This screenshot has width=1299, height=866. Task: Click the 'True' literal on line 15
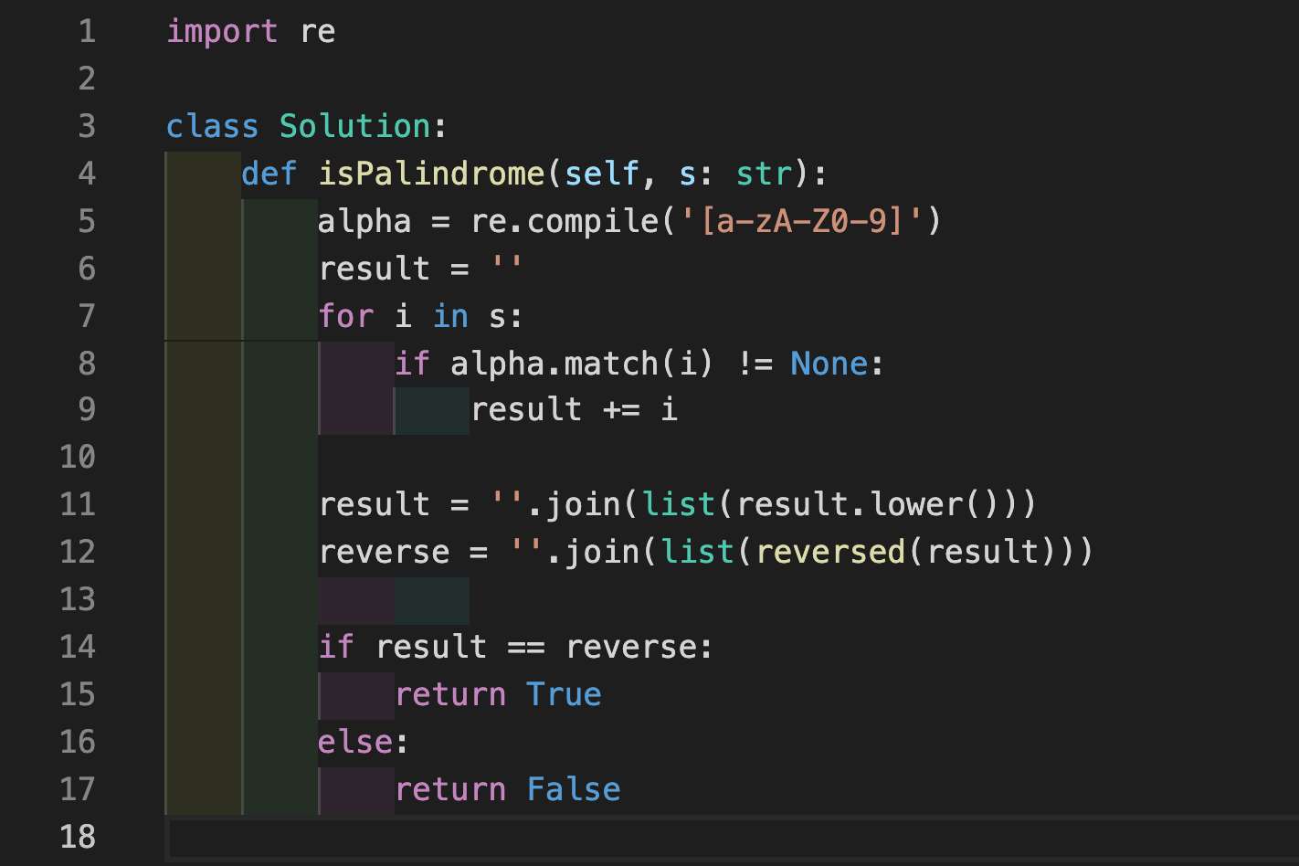[x=564, y=694]
